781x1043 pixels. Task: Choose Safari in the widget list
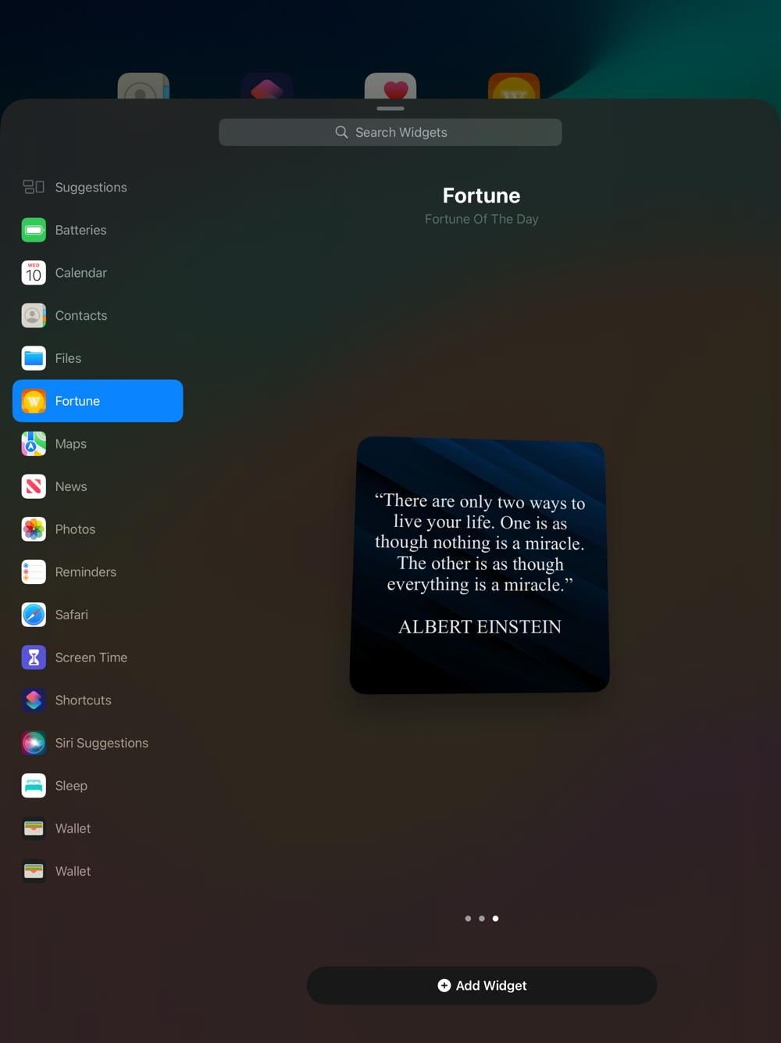pos(98,615)
